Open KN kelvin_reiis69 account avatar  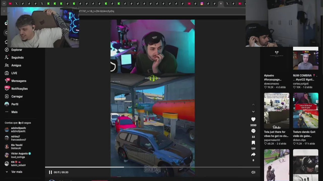(x=7, y=164)
